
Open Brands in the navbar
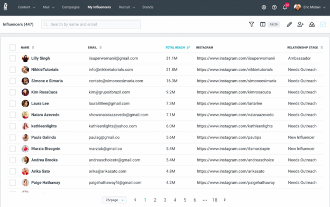pos(148,7)
